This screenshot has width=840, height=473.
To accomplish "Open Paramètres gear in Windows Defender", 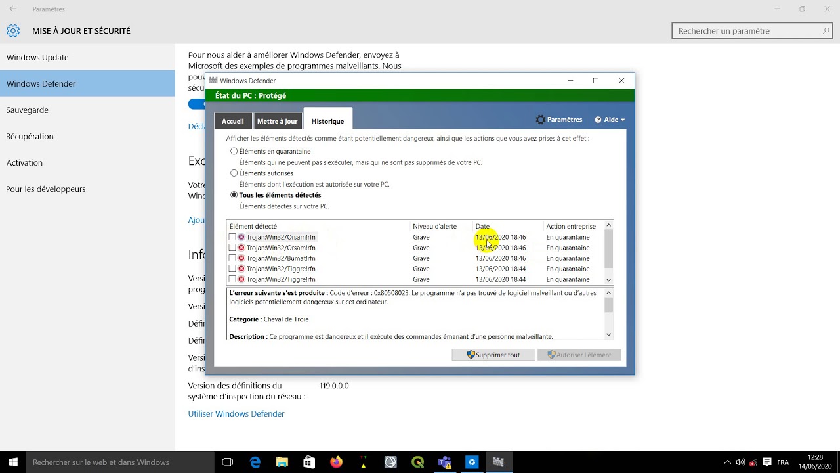I will [558, 120].
